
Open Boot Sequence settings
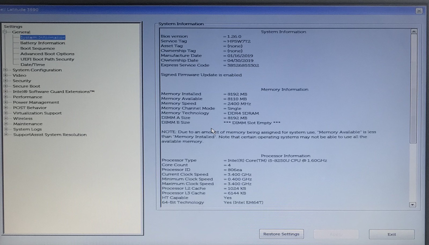(38, 48)
